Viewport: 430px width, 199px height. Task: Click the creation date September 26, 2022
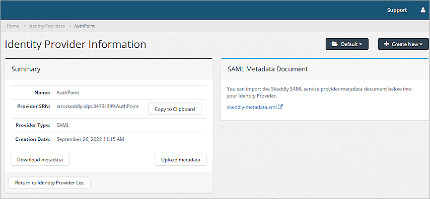(90, 139)
